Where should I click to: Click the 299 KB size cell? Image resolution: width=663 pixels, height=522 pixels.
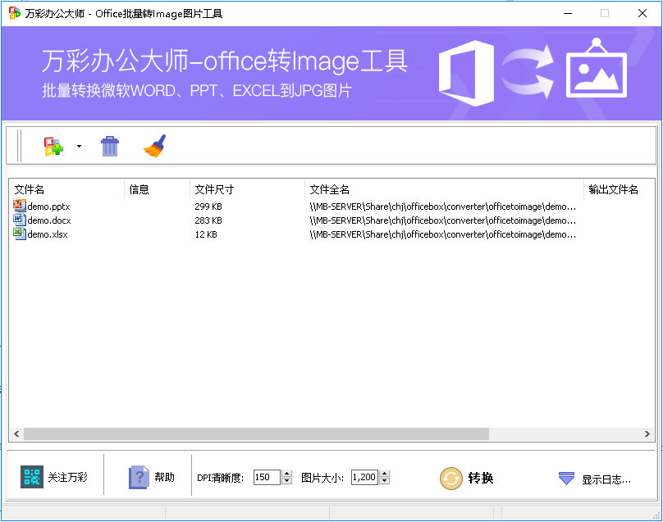[208, 207]
